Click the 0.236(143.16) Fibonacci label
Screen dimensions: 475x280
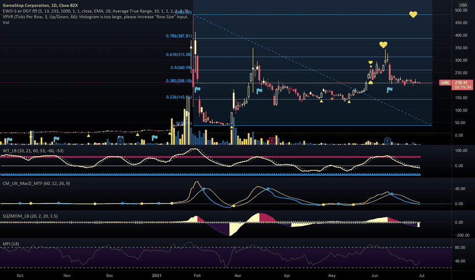[179, 97]
